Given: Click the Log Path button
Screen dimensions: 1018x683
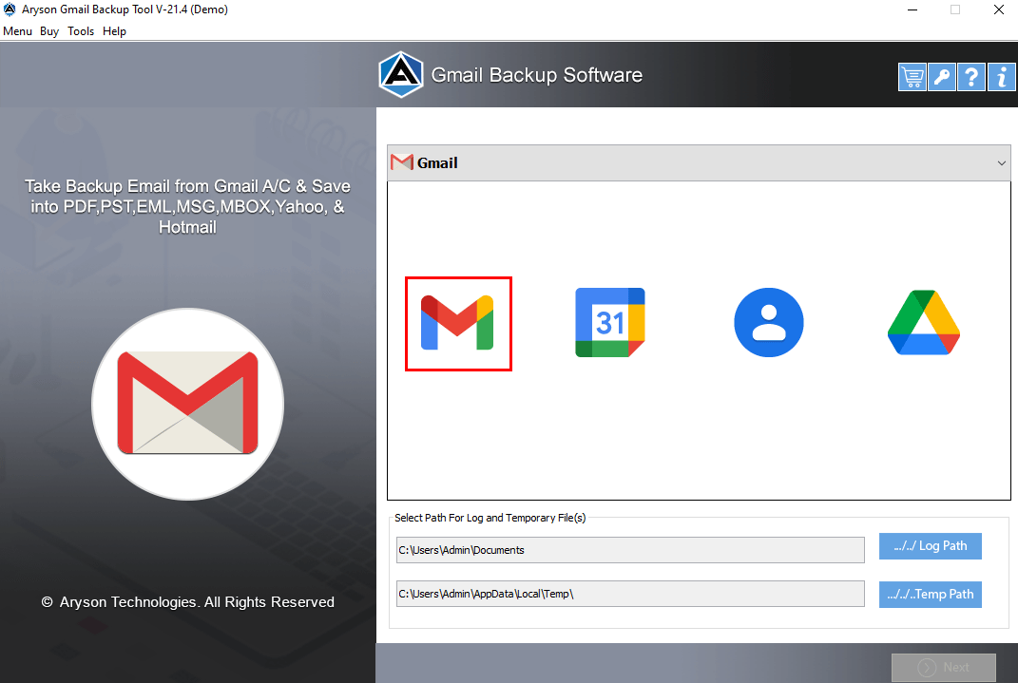Looking at the screenshot, I should click(930, 545).
